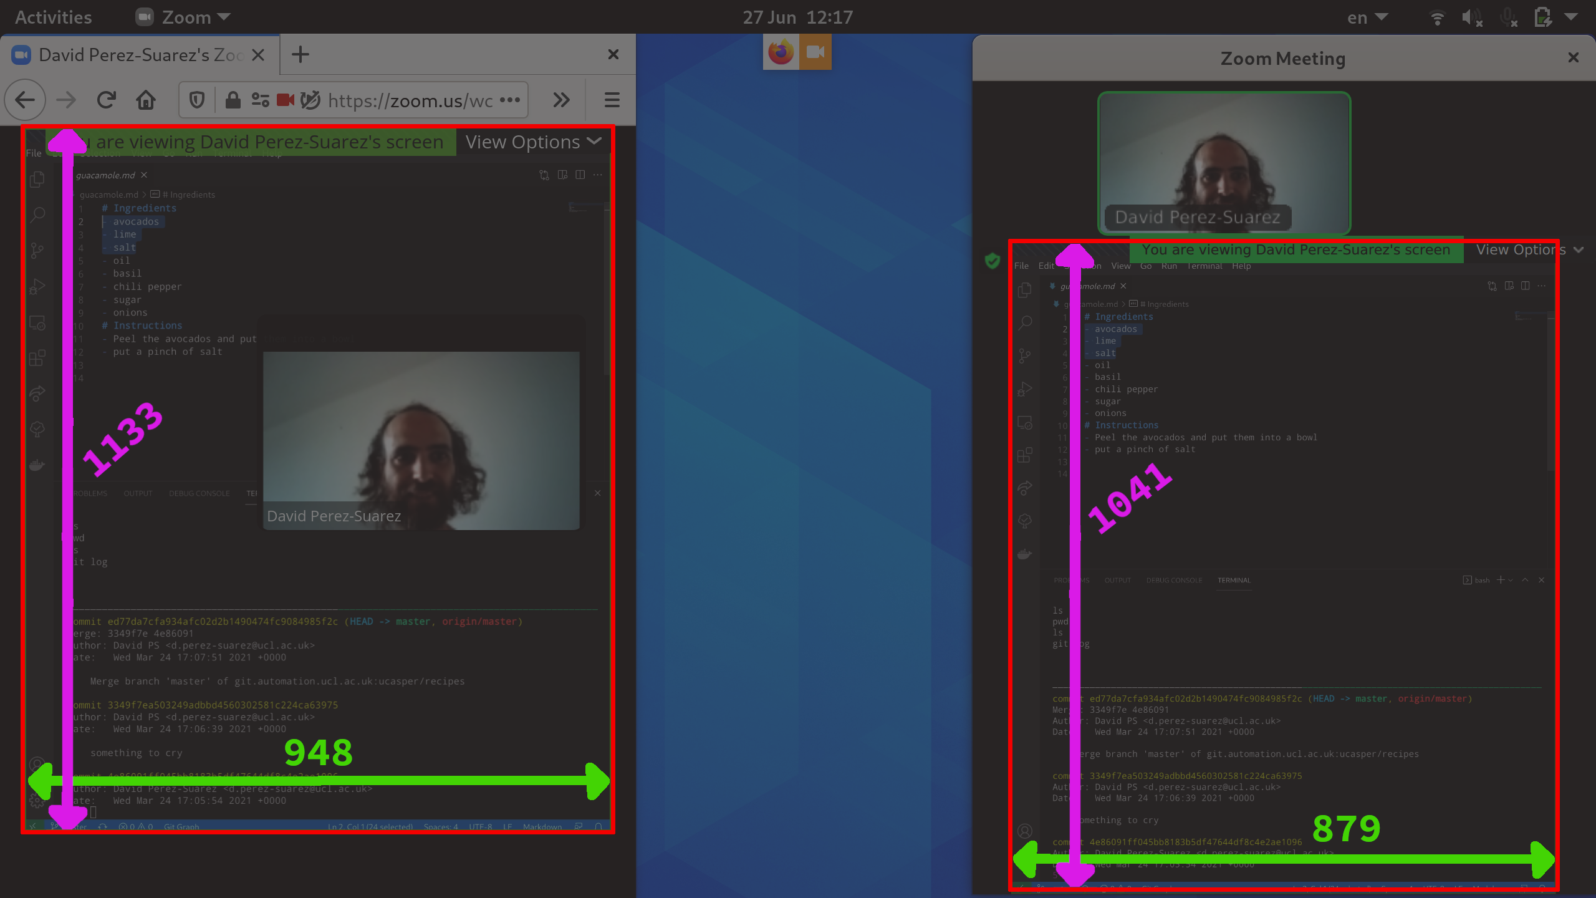Screen dimensions: 1596x898
Task: Click the site security padlock icon
Action: [233, 100]
